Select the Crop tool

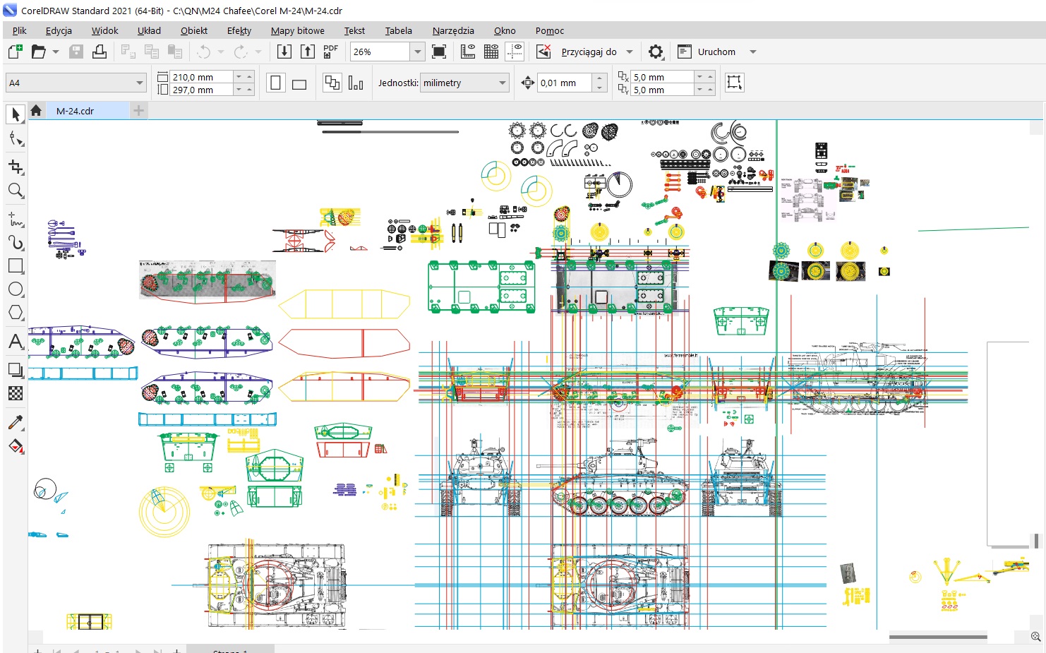[x=16, y=167]
